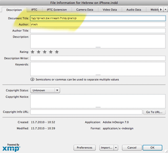Click the Keywords field resize handle

click(x=98, y=75)
